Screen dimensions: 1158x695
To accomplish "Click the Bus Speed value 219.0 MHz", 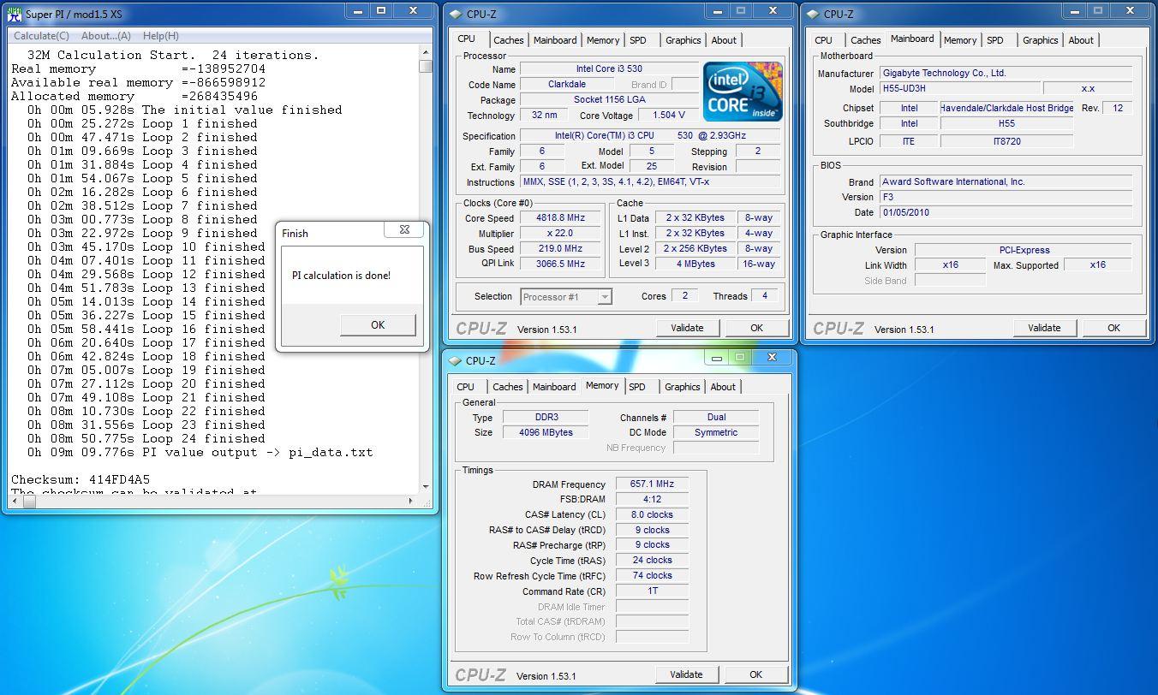I will (559, 249).
